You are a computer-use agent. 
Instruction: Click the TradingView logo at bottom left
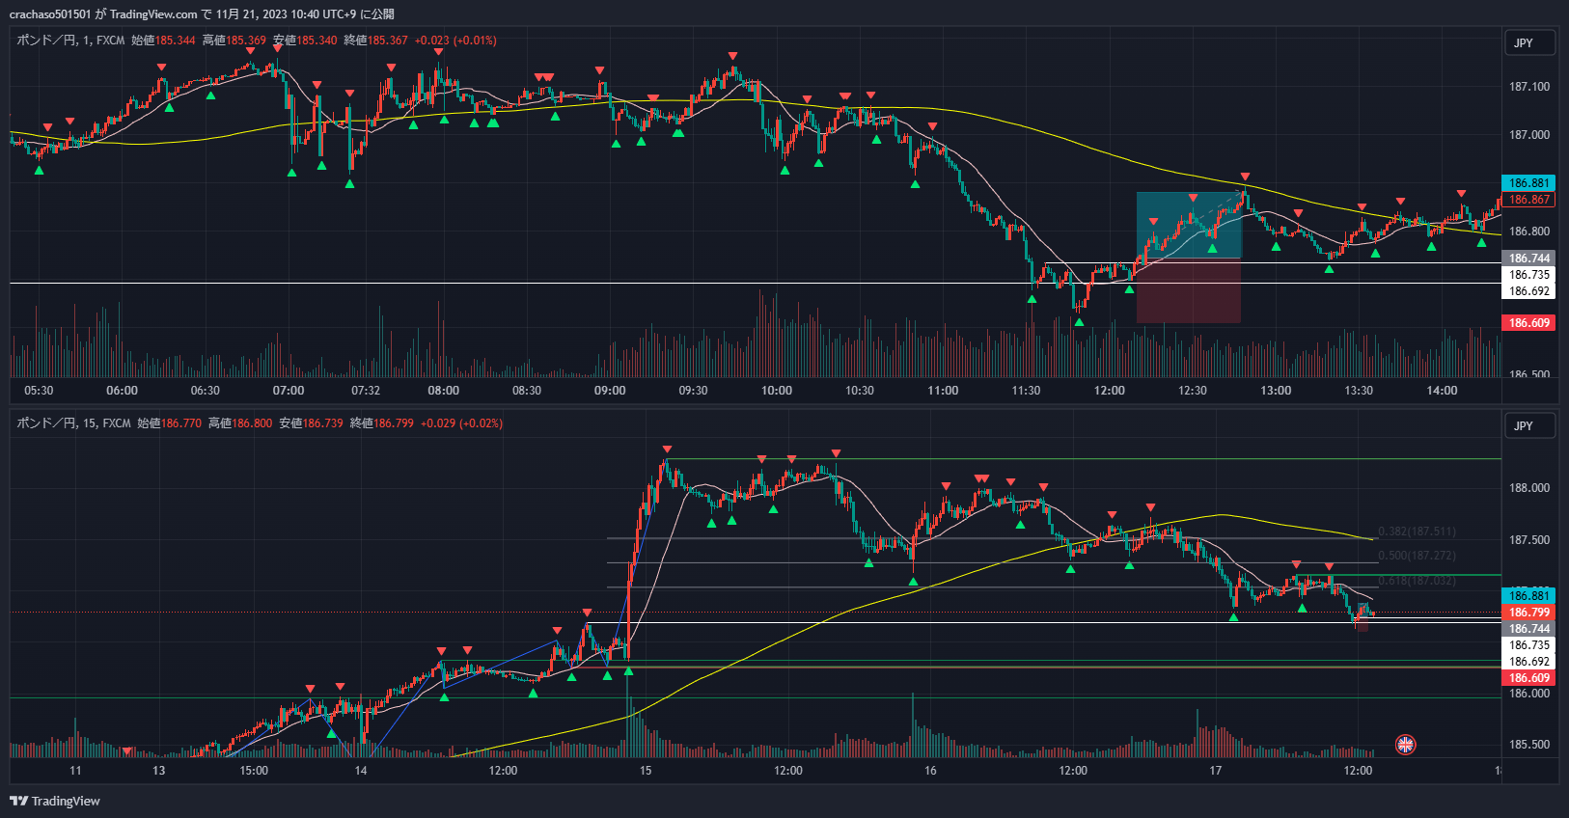55,801
